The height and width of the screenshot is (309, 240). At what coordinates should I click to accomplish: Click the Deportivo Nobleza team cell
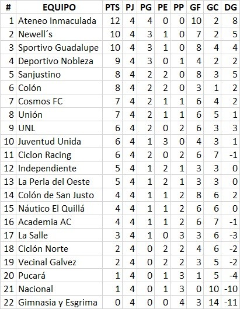(59, 61)
